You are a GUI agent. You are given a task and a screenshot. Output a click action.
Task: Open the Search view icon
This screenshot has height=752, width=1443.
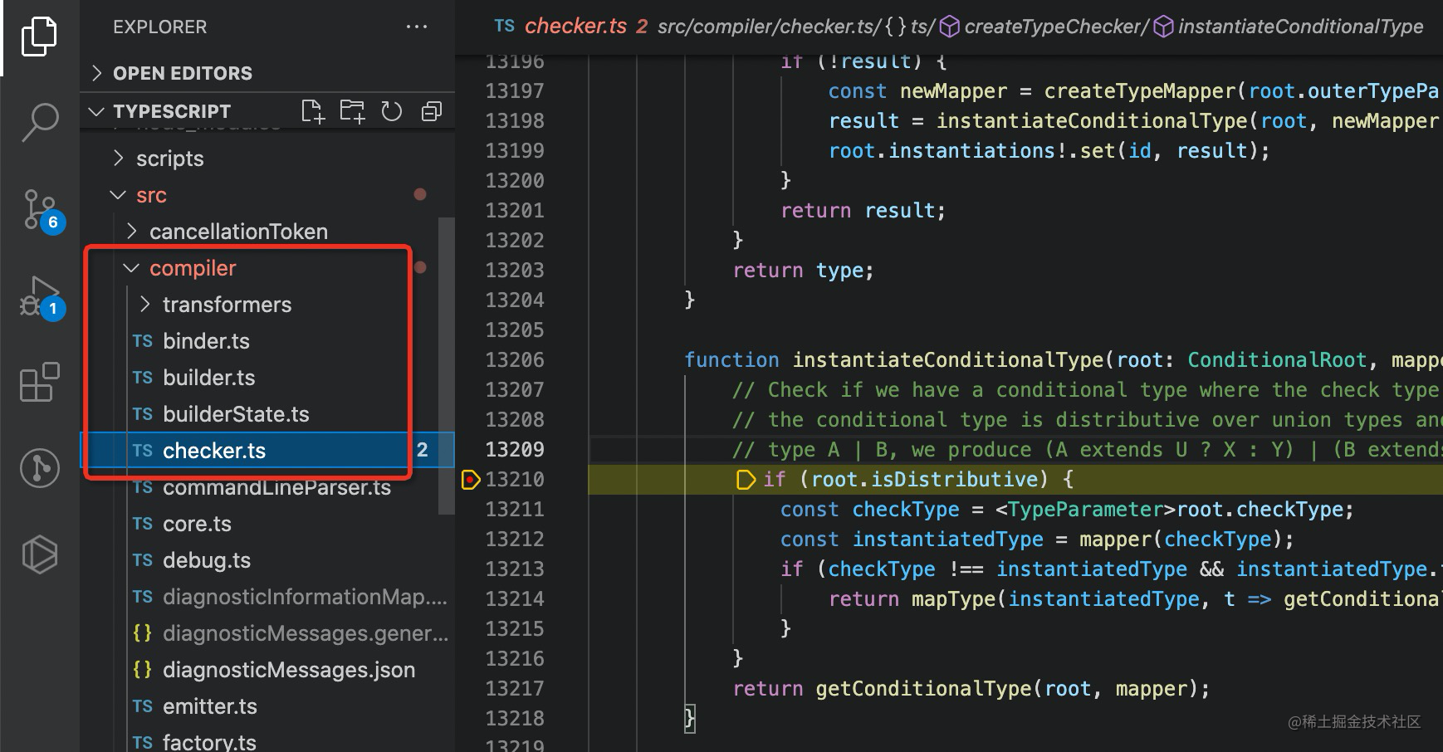[x=39, y=122]
